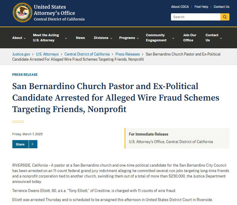Click the arrow icon beside Share
Viewport: 237px width, 205px height.
click(x=33, y=144)
